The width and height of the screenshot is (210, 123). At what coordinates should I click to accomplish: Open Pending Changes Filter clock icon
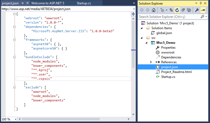[162, 10]
